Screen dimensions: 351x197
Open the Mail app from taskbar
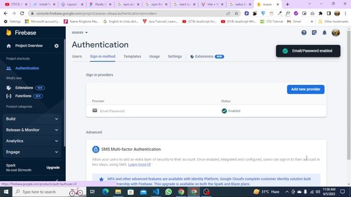(143, 192)
